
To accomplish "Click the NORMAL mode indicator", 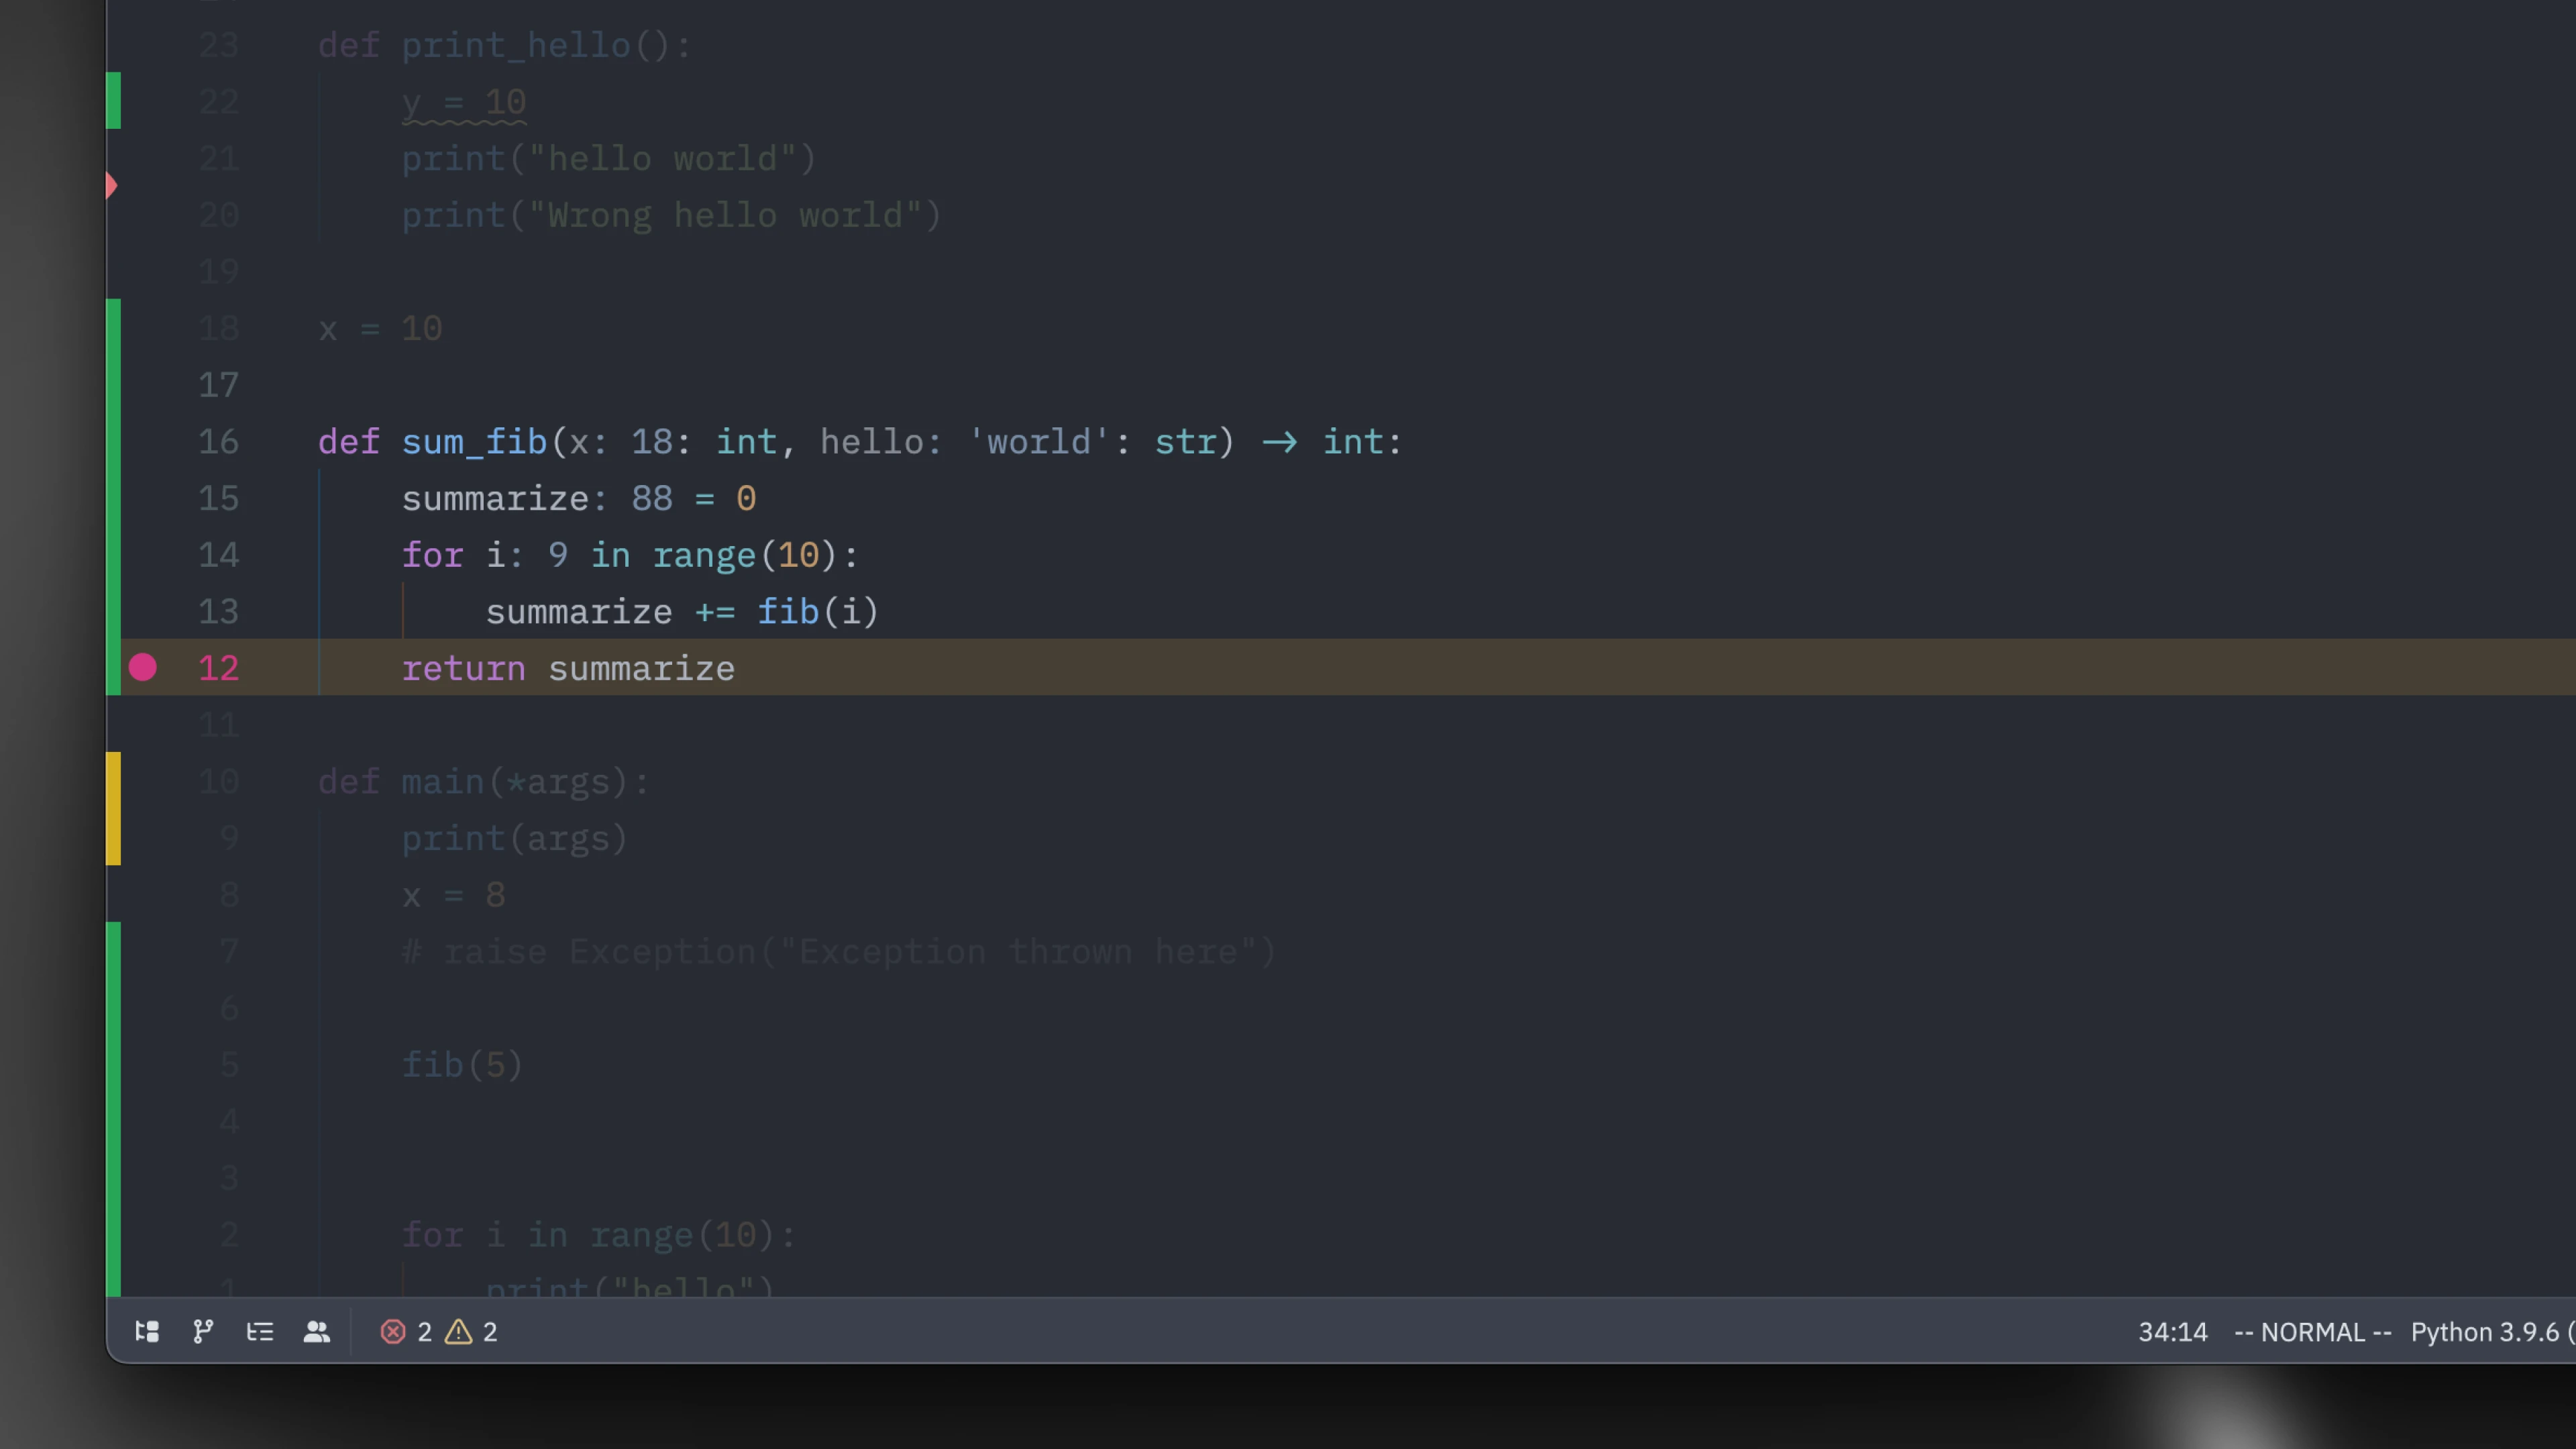I will [2311, 1331].
